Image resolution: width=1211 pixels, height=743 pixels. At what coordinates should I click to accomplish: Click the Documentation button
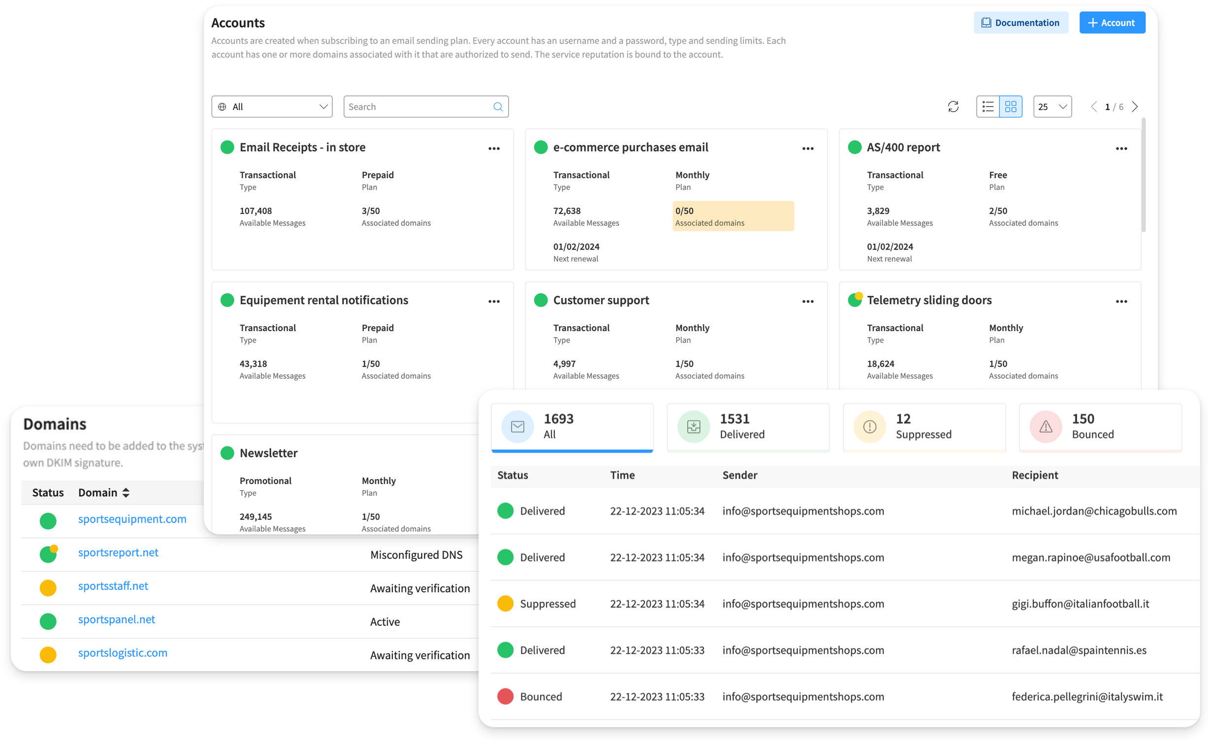click(x=1020, y=23)
